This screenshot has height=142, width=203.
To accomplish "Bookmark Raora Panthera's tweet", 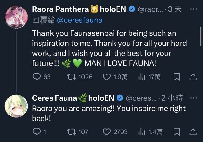I will (177, 77).
